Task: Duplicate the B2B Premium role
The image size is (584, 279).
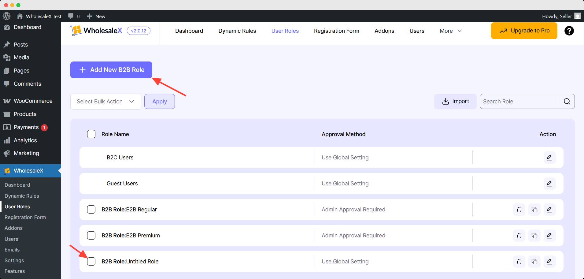Action: tap(534, 236)
